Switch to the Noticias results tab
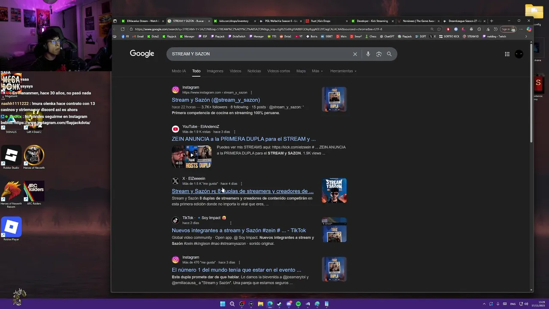Image resolution: width=549 pixels, height=309 pixels. [x=254, y=71]
